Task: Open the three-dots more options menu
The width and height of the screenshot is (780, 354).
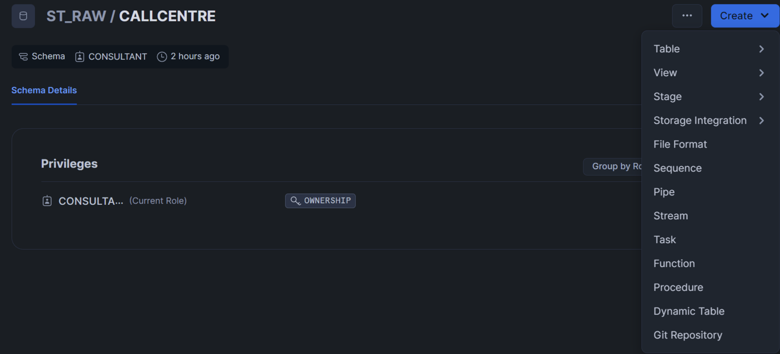Action: 687,16
